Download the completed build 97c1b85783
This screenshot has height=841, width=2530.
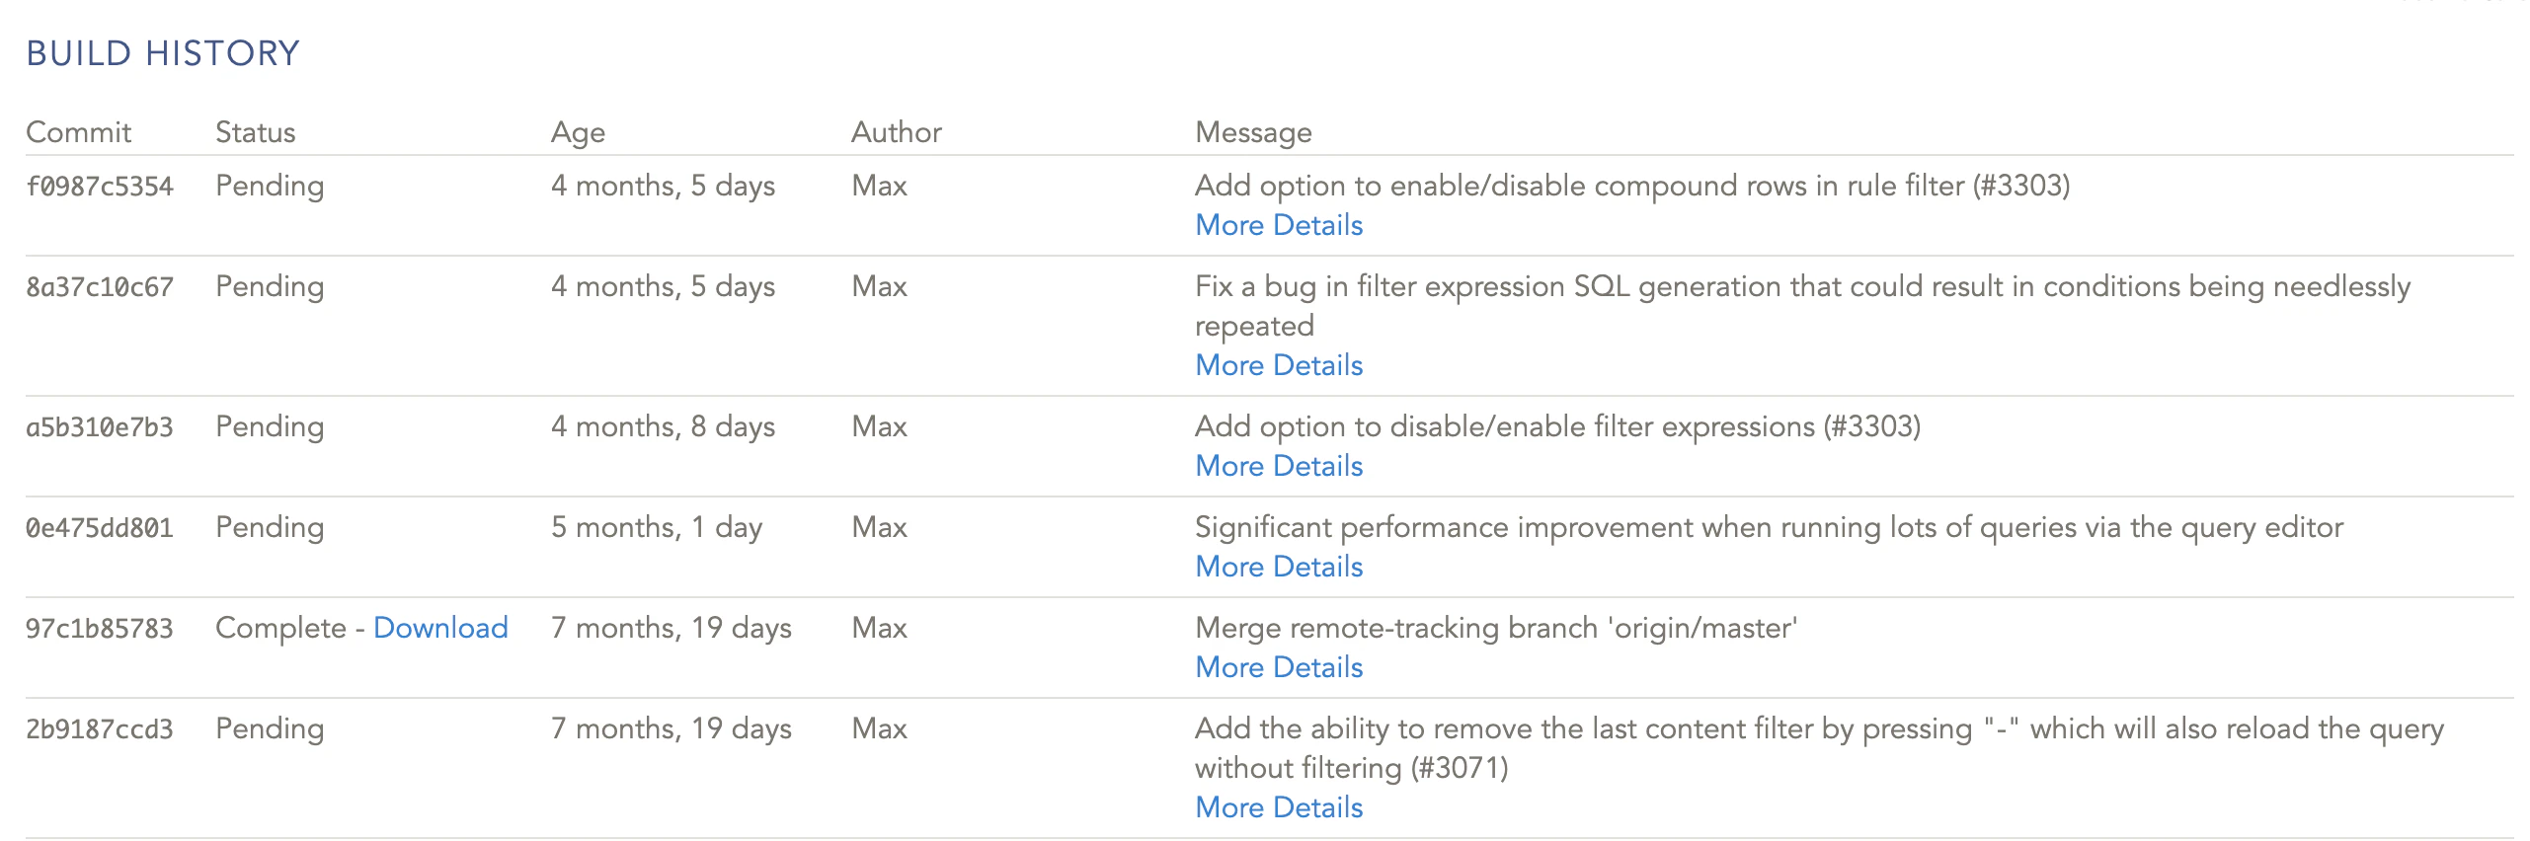click(440, 628)
